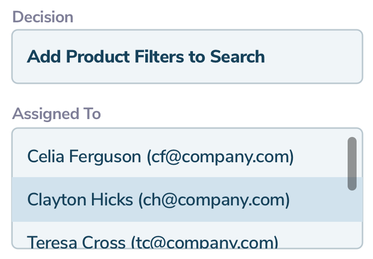Click the surname 'Ferguson' in the assignee list
This screenshot has height=259, width=373.
(x=105, y=157)
